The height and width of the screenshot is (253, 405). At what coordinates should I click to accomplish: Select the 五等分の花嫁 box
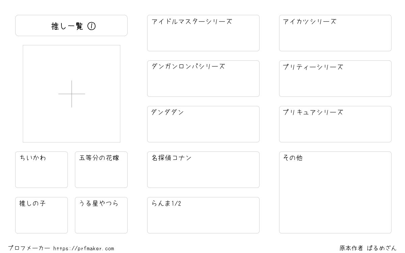point(101,170)
